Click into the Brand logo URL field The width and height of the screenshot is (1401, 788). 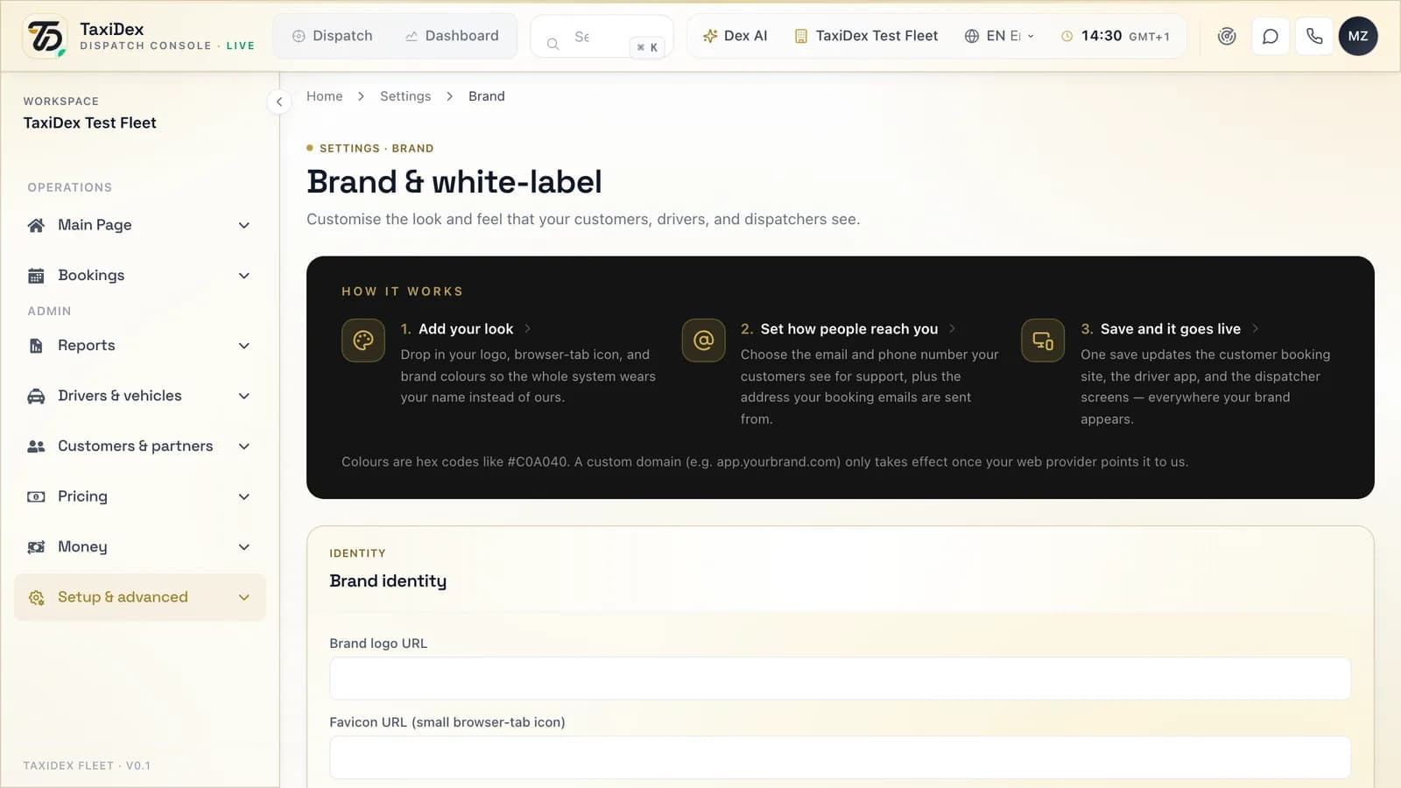(840, 679)
